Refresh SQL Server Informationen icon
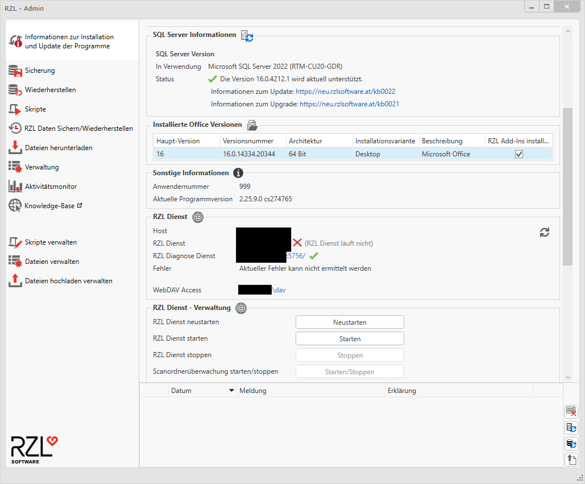This screenshot has height=484, width=585. (247, 36)
